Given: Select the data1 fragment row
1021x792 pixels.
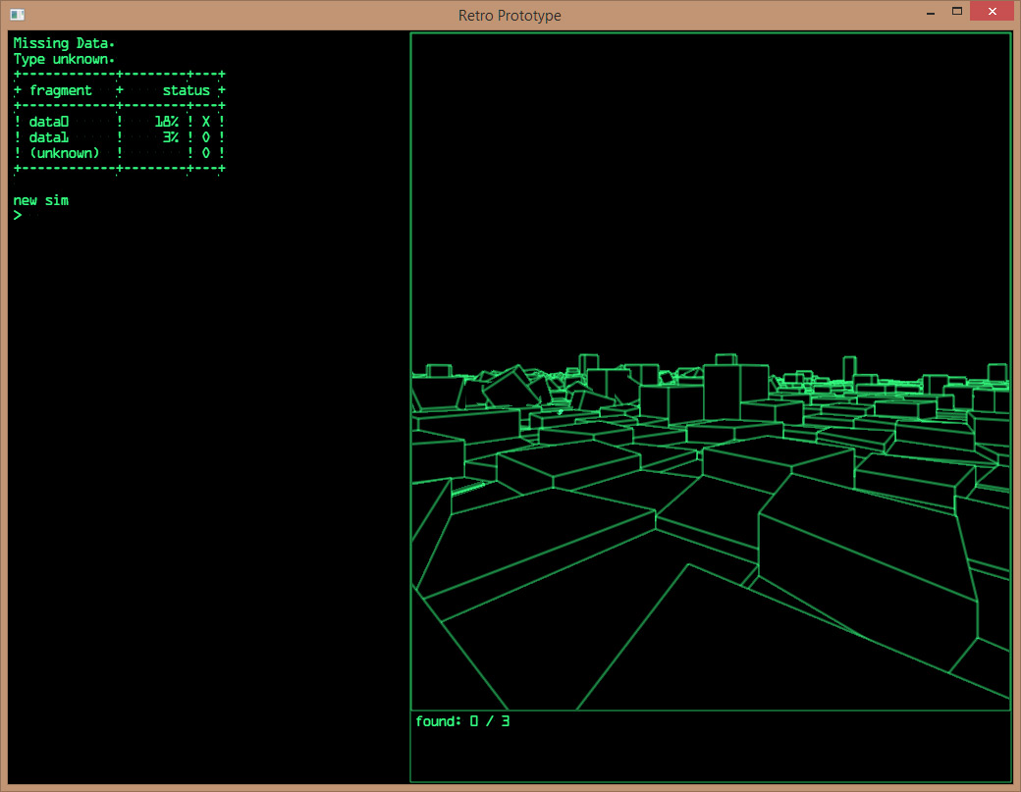Looking at the screenshot, I should coord(49,137).
